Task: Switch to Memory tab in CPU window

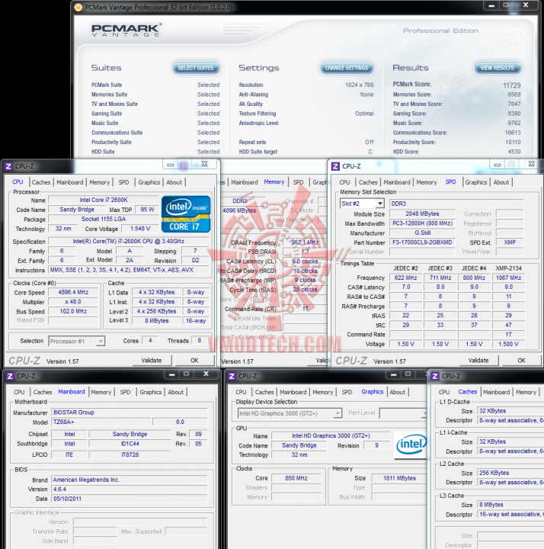Action: tap(99, 182)
